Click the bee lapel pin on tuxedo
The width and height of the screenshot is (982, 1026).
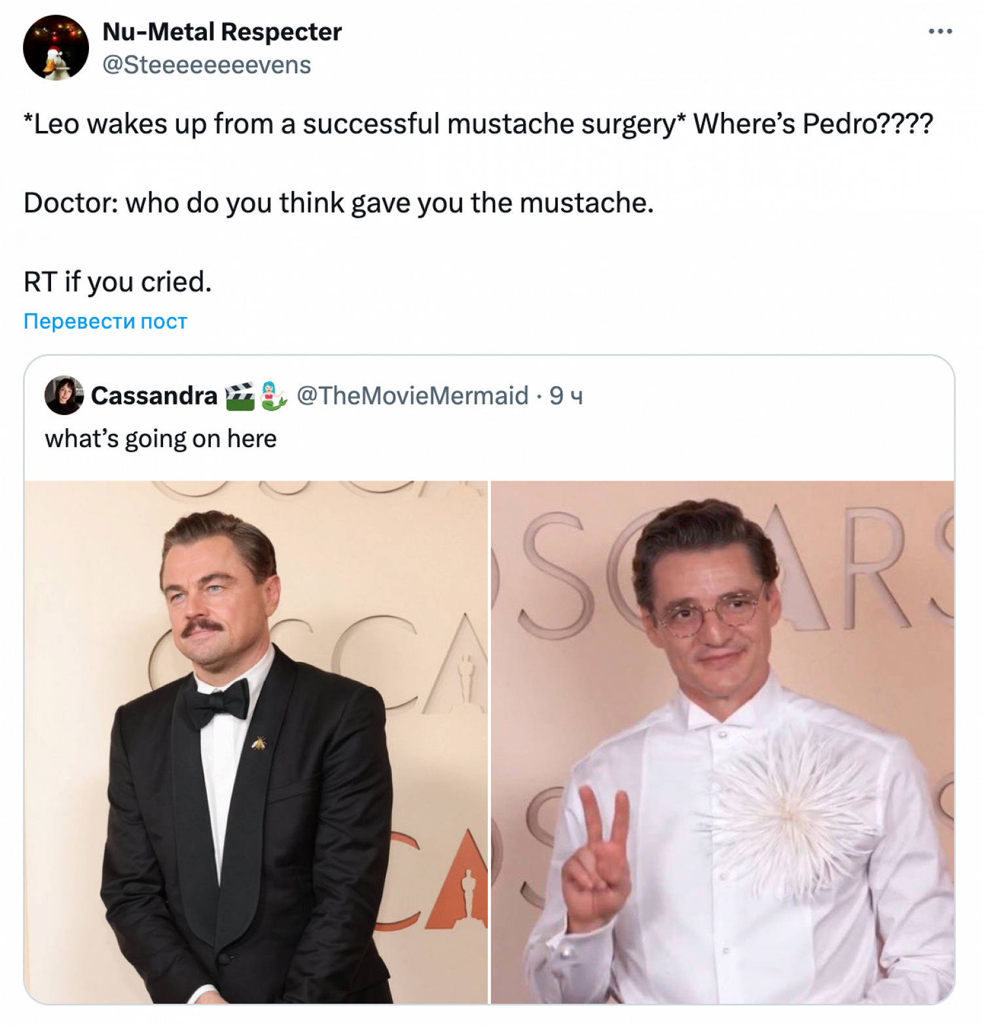[259, 743]
